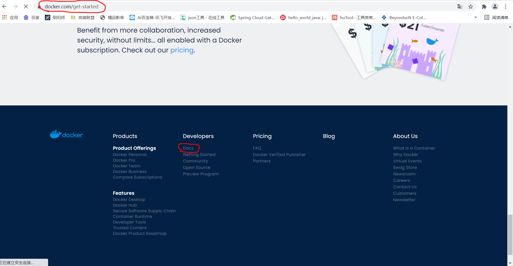Open the Docker Hub link

coord(125,205)
